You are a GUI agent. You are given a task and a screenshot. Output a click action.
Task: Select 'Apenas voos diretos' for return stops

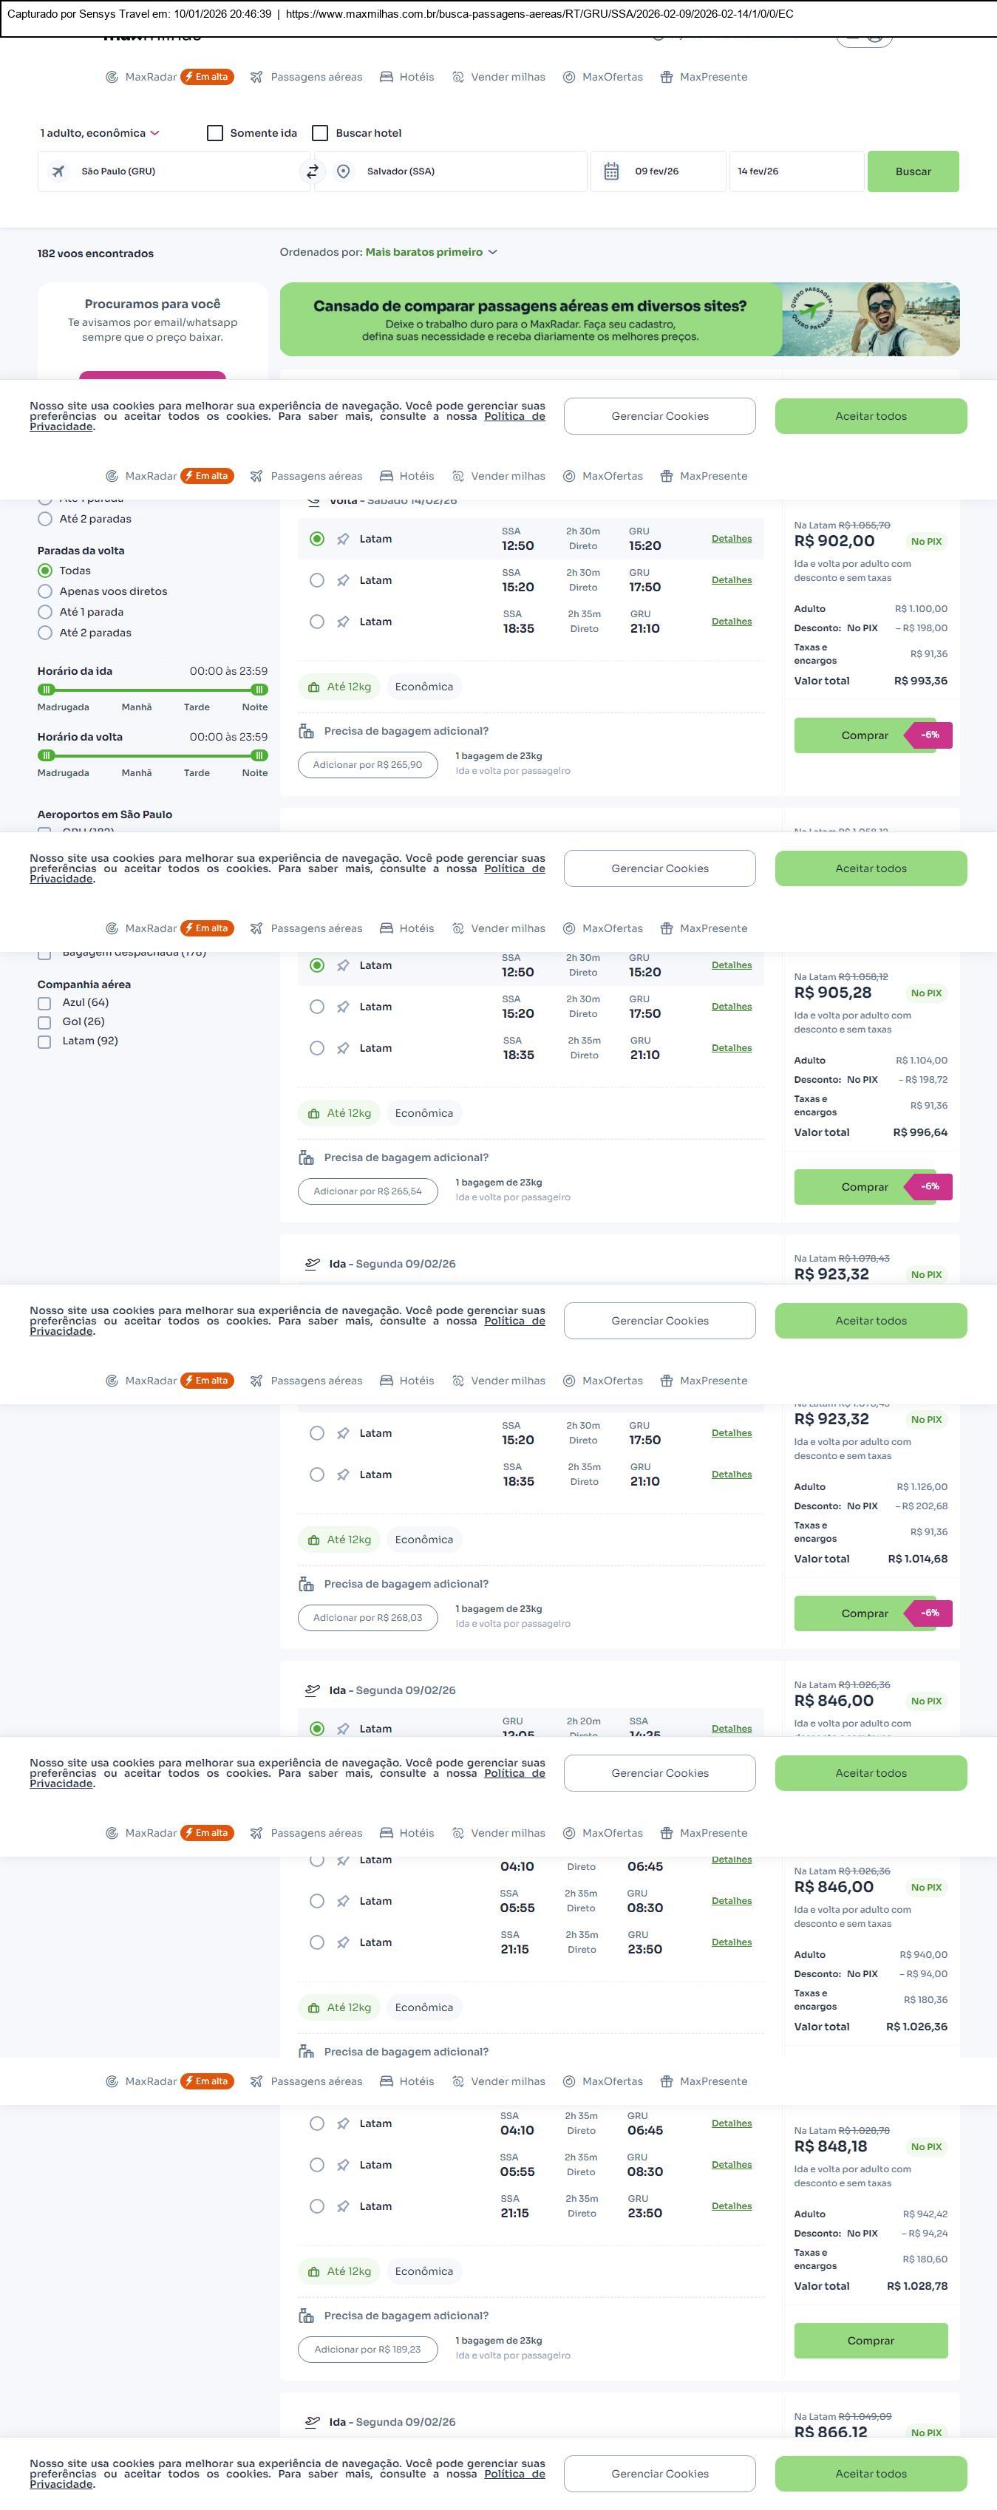45,591
